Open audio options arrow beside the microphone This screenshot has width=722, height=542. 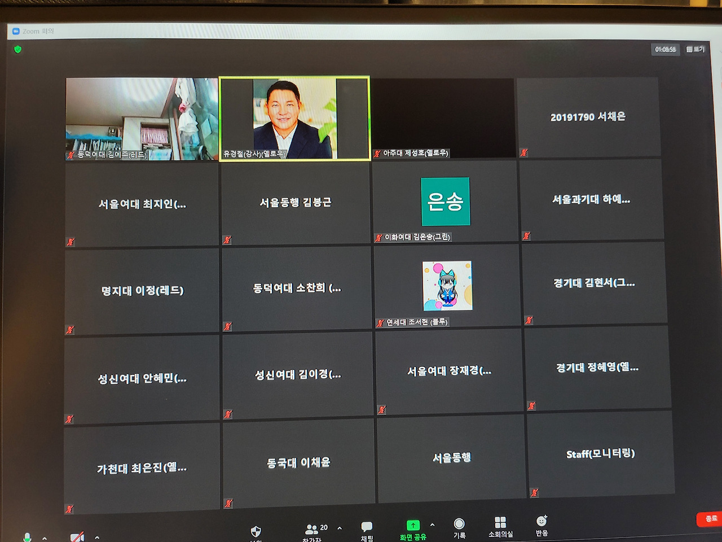click(x=45, y=538)
